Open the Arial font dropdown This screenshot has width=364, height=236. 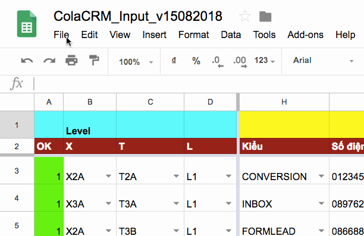(x=323, y=61)
